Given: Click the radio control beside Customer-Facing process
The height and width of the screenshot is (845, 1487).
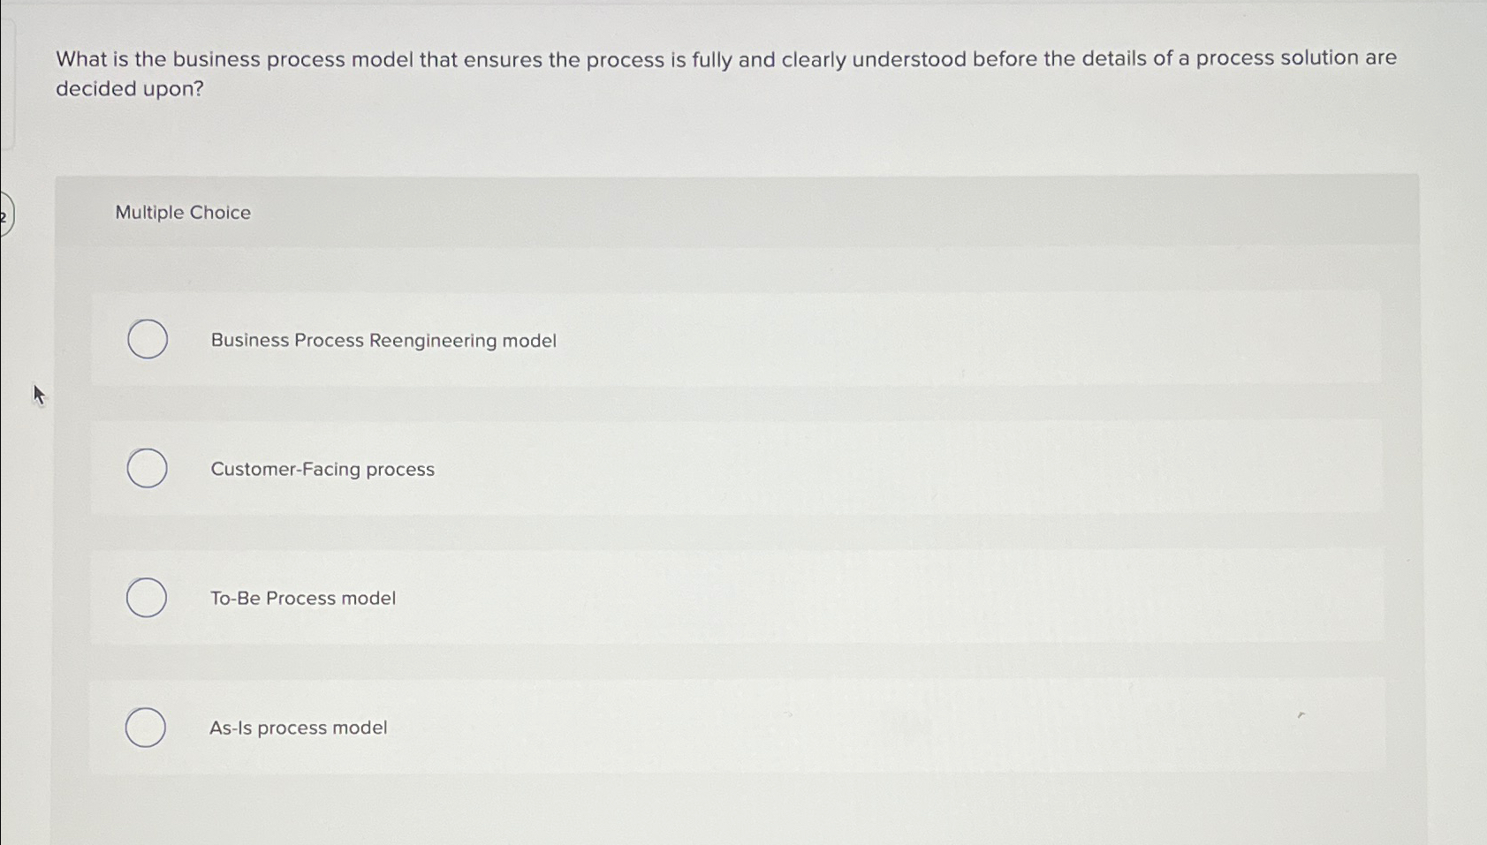Looking at the screenshot, I should (x=147, y=468).
